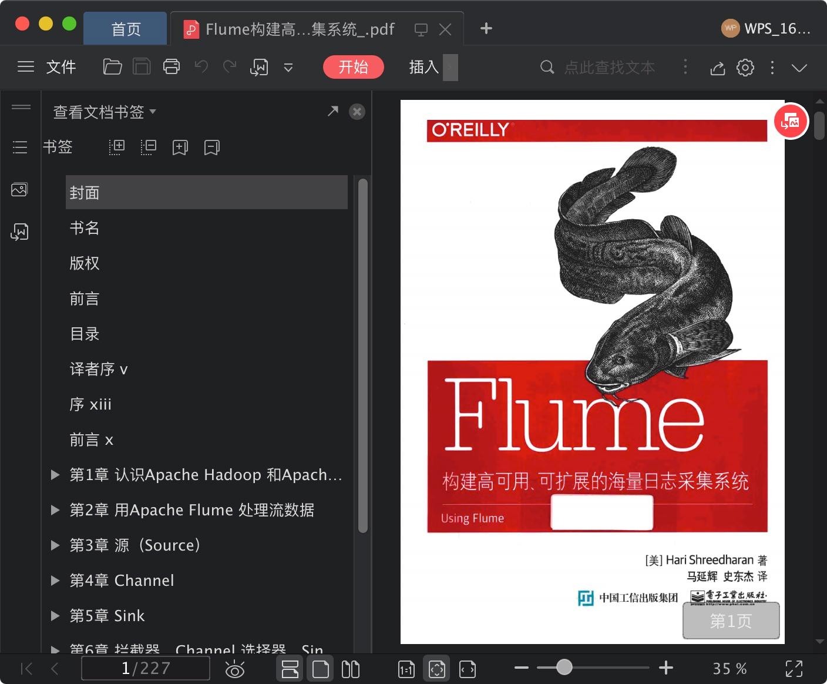This screenshot has height=684, width=827.
Task: Toggle the eye protection mode icon
Action: click(235, 669)
